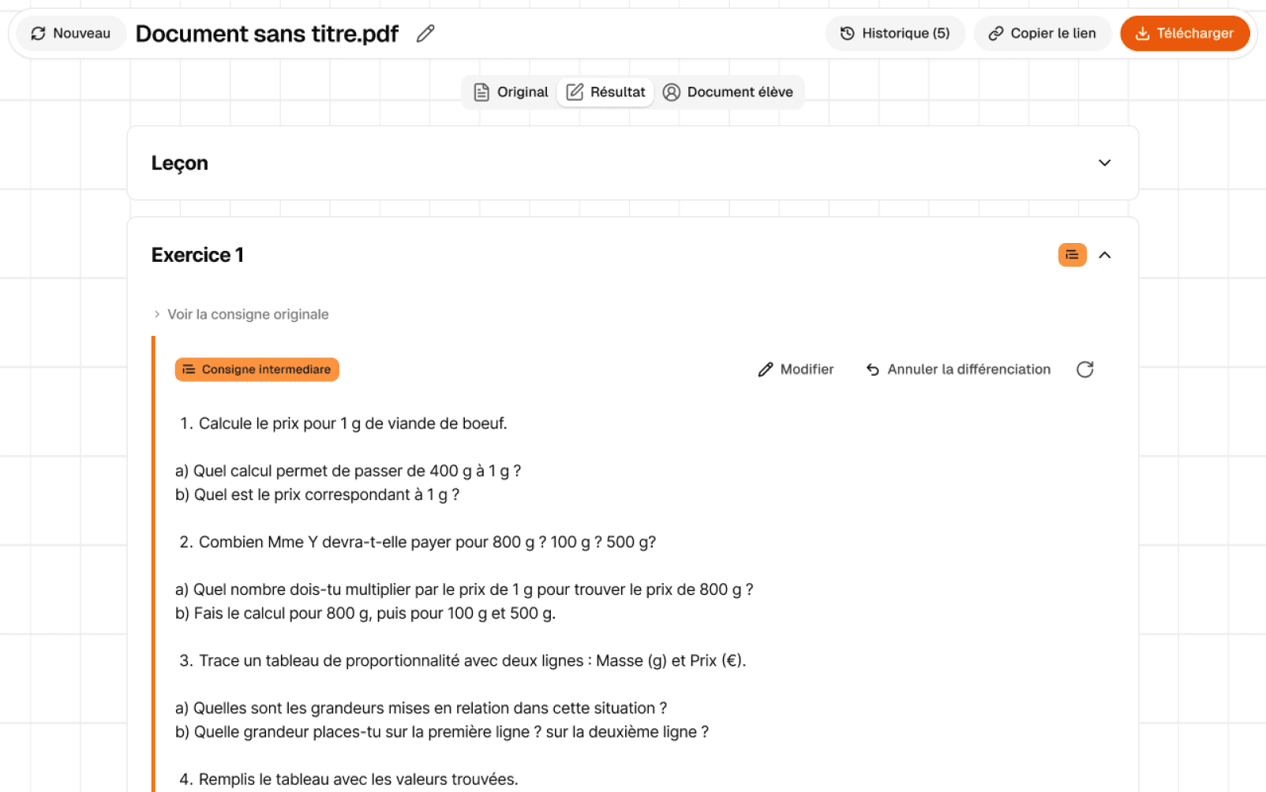
Task: Click the Document sans titre.pdf title
Action: [x=267, y=33]
